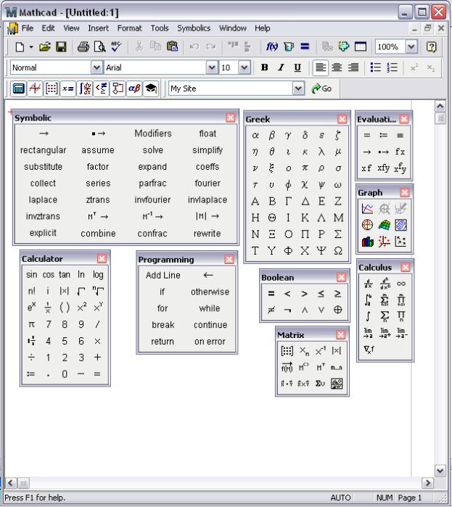Viewport: 452px width, 507px height.
Task: Open the Boolean toolbar button
Action: (x=101, y=88)
